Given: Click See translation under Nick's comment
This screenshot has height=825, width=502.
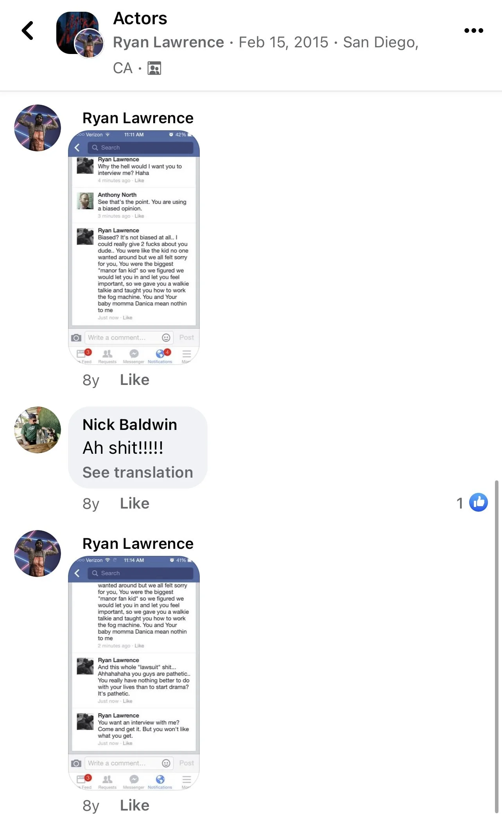Looking at the screenshot, I should 138,473.
